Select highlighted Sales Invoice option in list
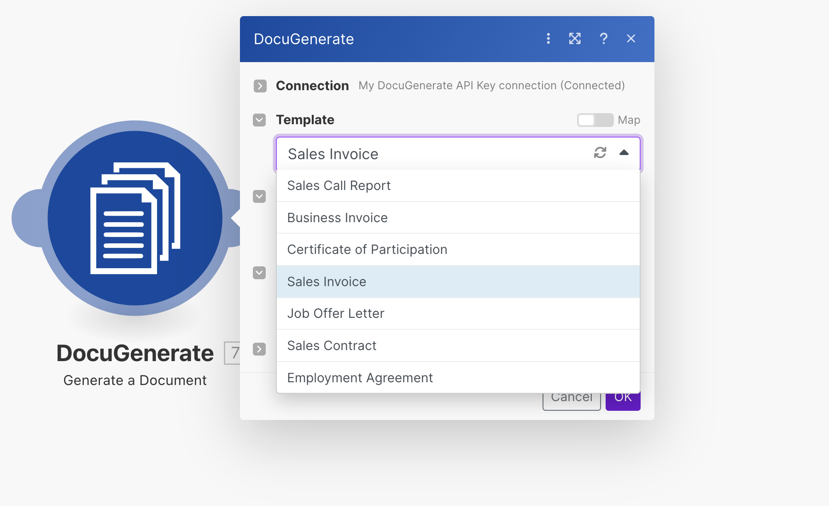This screenshot has width=829, height=506. click(458, 282)
